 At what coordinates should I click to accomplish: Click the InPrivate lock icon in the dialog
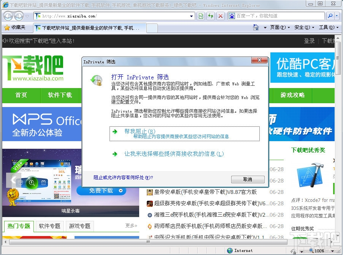(96, 80)
